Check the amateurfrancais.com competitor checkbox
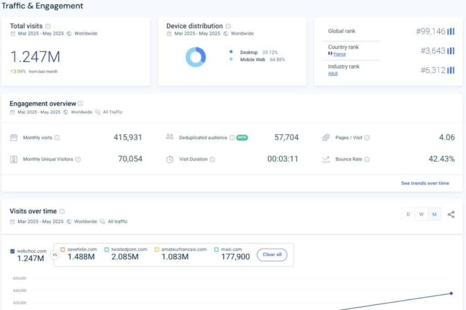 [157, 250]
